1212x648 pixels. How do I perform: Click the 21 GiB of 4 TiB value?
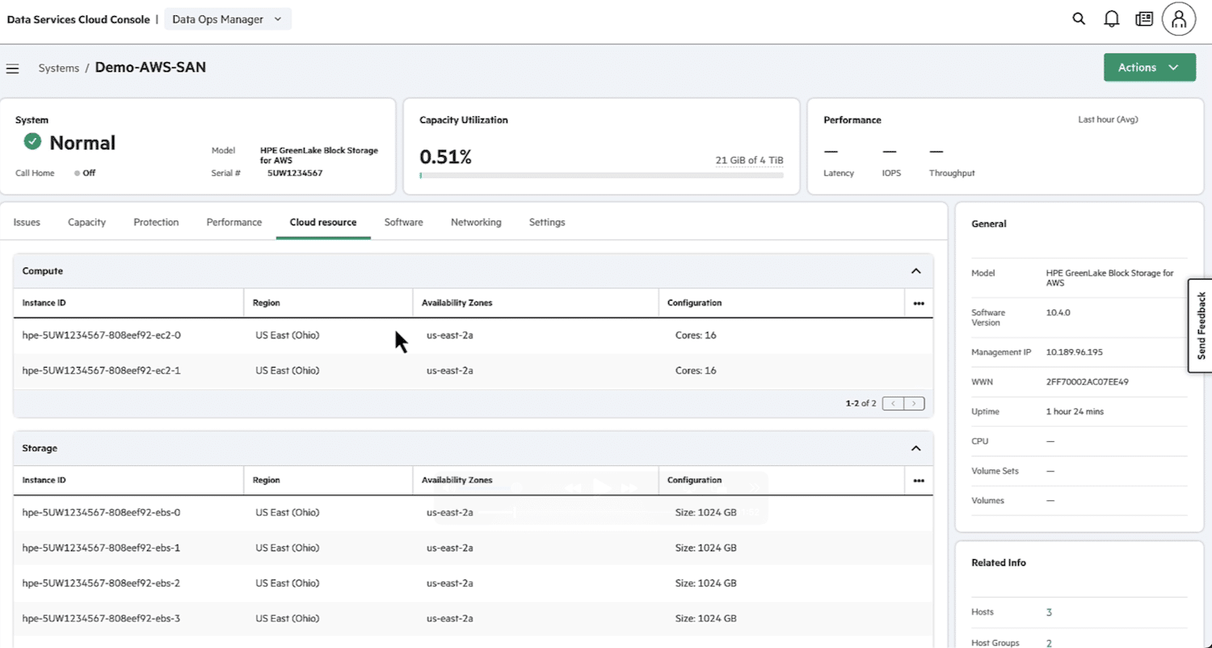tap(749, 160)
